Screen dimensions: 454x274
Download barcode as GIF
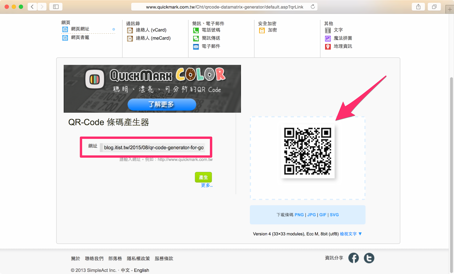[323, 215]
